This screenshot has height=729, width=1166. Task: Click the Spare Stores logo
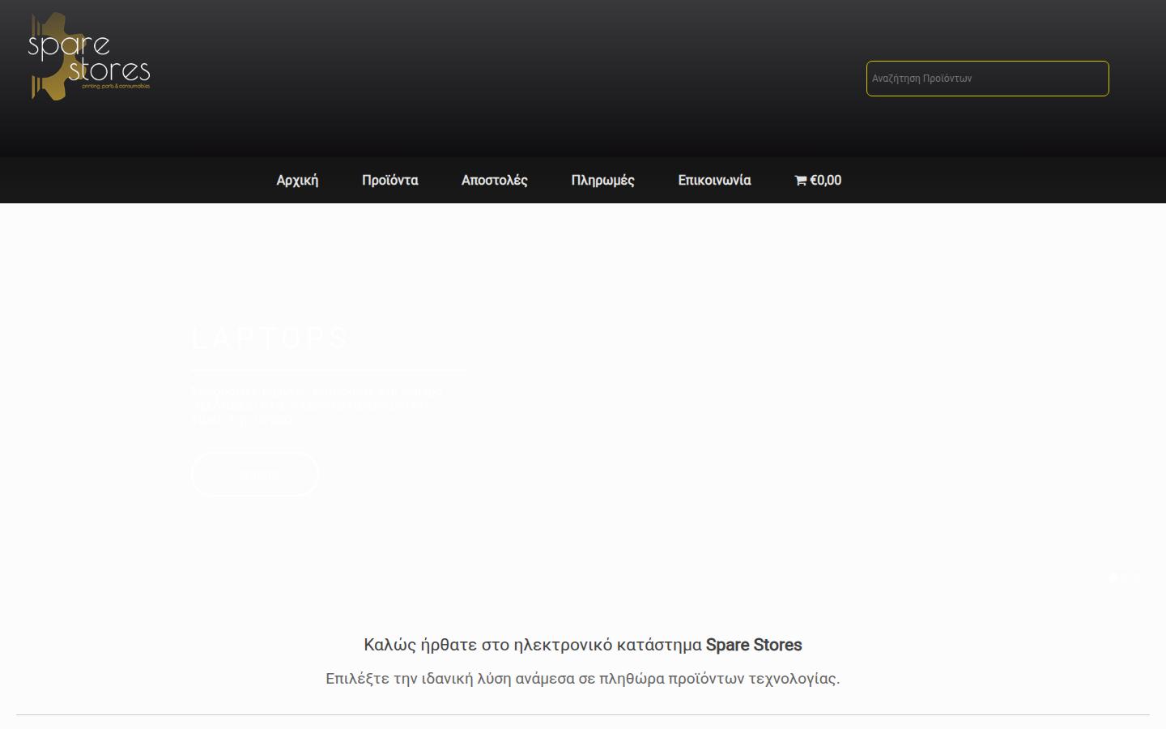click(x=89, y=57)
